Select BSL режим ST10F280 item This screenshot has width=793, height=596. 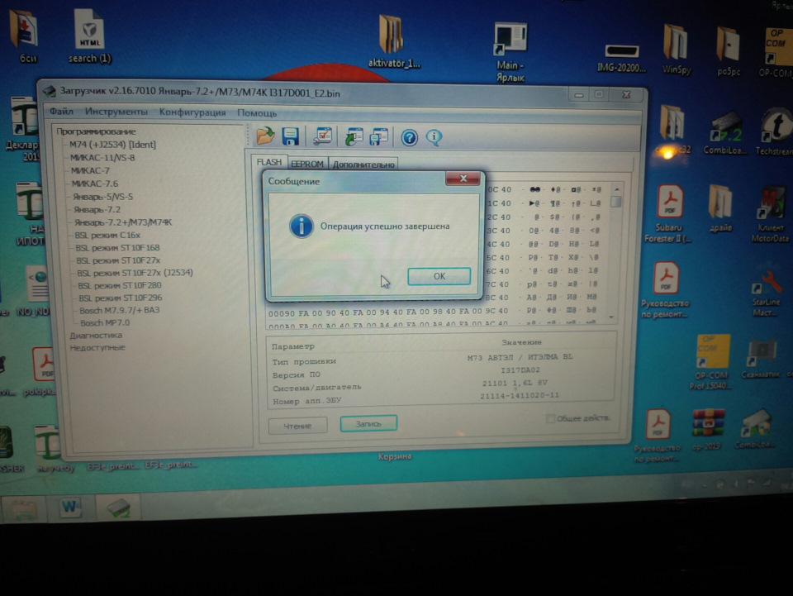pos(119,285)
